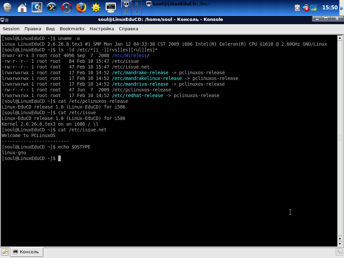This screenshot has height=258, width=344.
Task: Click the down arrow of the terminal scrollbar
Action: tap(340, 244)
